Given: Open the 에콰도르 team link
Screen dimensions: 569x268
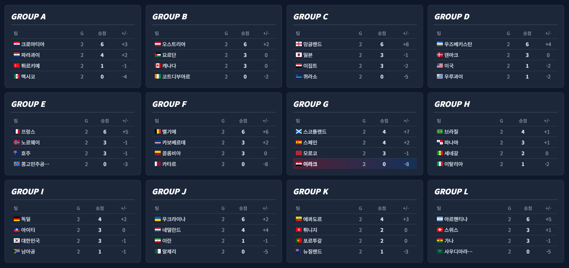Looking at the screenshot, I should pyautogui.click(x=313, y=219).
